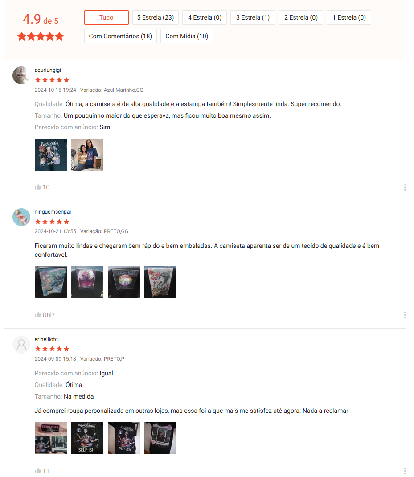Mark ninguemsenpai's review as Útil
The image size is (414, 477).
(45, 315)
